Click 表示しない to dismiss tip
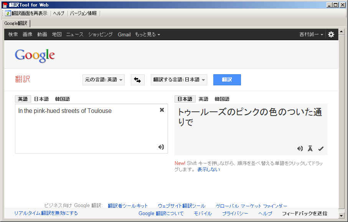Screen dimensions: 348x222 click(x=209, y=169)
